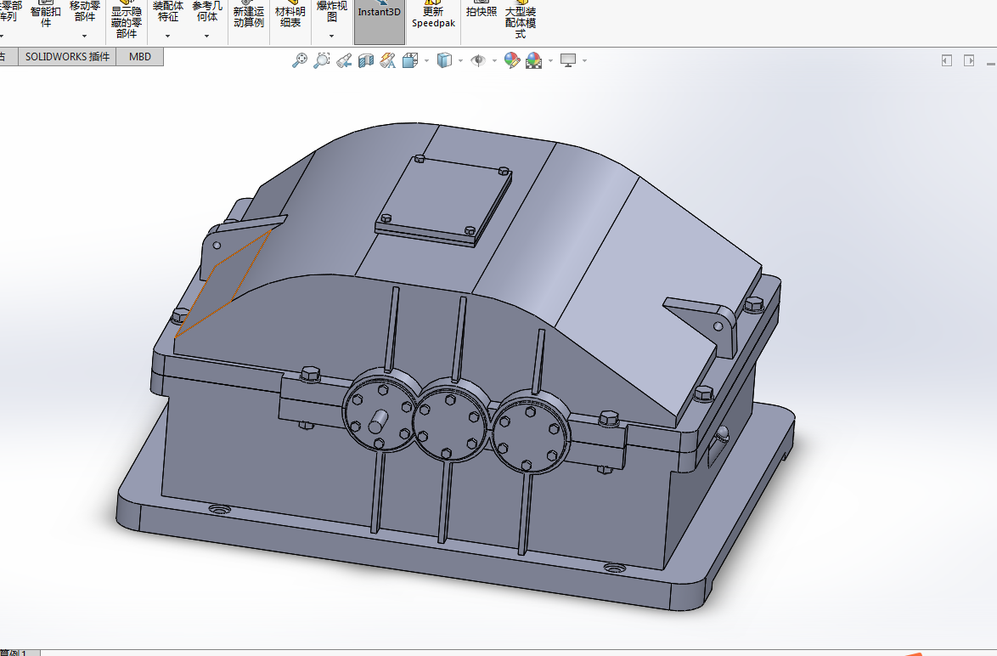The image size is (997, 656).
Task: Expand the View Settings monitor dropdown arrow
Action: tap(584, 61)
